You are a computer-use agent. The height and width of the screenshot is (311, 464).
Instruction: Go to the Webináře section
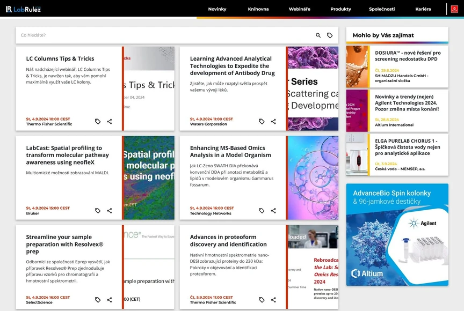click(x=300, y=9)
